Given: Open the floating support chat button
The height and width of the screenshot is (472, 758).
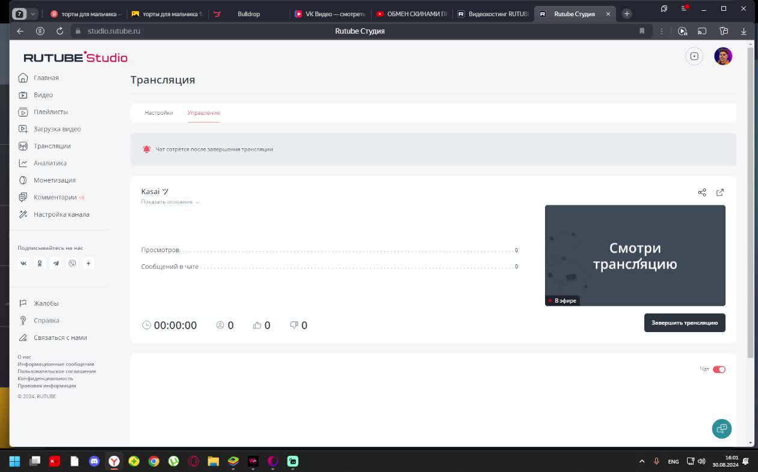Looking at the screenshot, I should (722, 429).
